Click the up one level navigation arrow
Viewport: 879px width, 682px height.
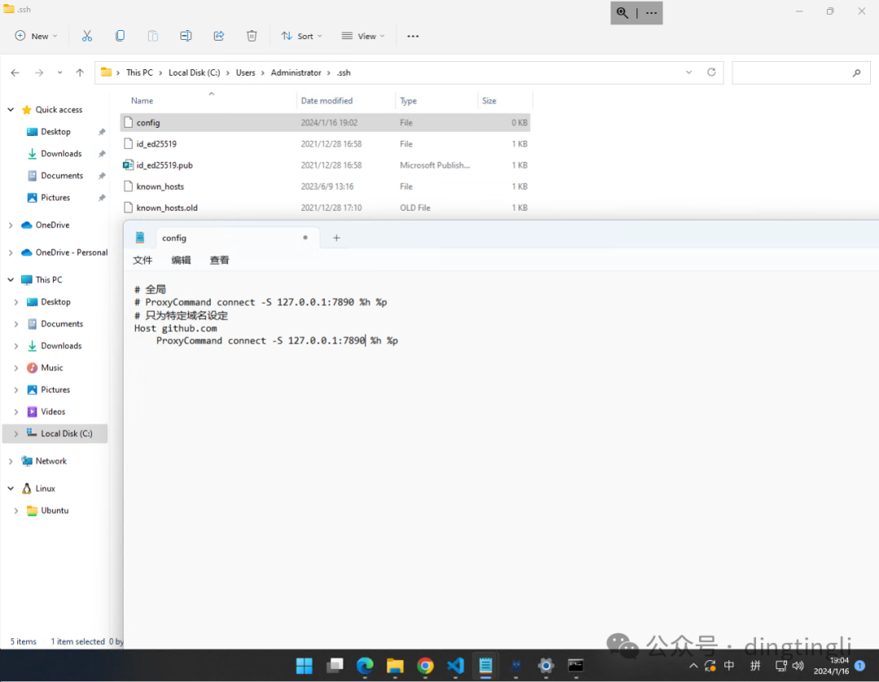(x=79, y=72)
